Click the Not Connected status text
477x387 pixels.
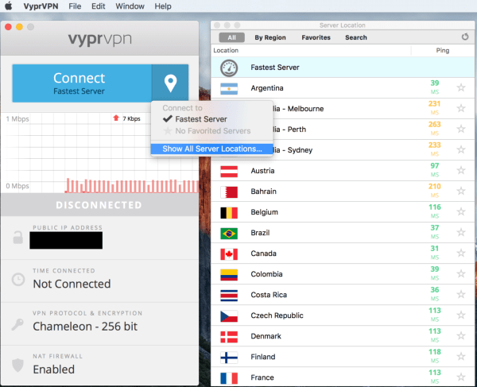click(x=72, y=284)
